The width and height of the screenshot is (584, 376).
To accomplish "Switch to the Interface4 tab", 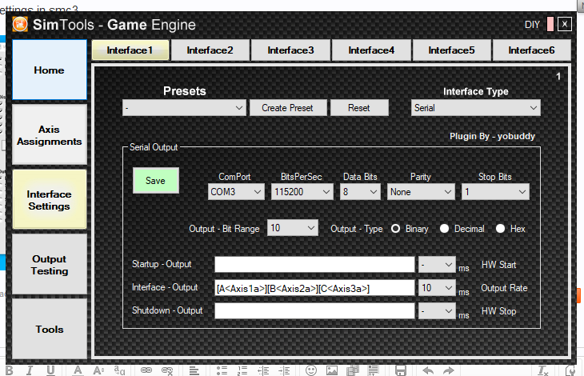I will (x=371, y=50).
